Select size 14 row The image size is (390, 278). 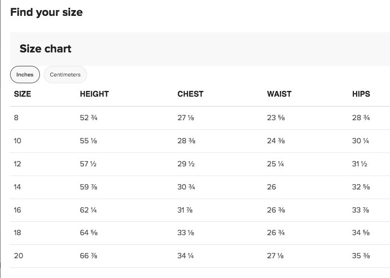(x=19, y=187)
